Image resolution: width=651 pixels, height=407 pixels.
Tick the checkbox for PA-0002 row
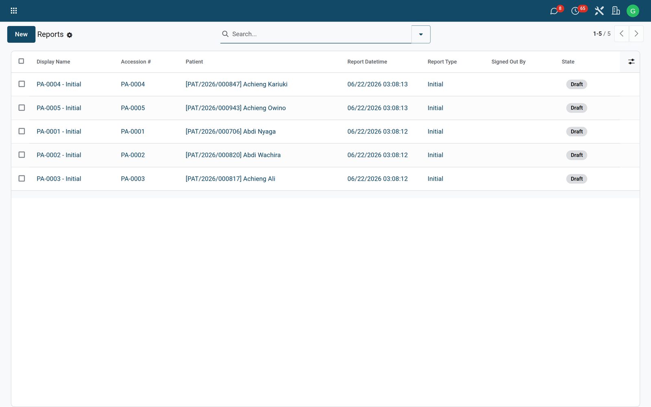pyautogui.click(x=22, y=155)
